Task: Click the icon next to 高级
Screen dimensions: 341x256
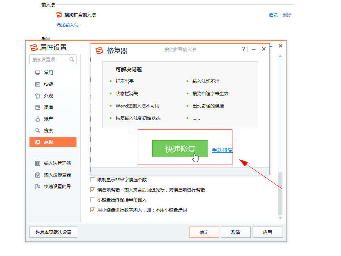Action: coord(38,142)
